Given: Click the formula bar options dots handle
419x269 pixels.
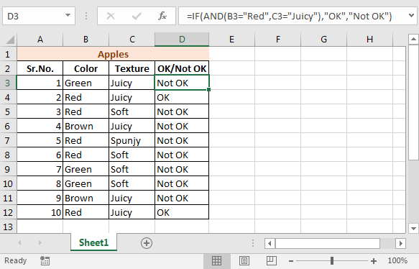Looking at the screenshot, I should [86, 16].
